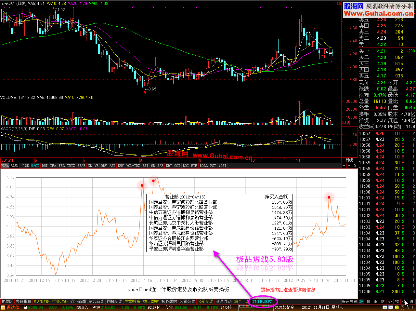Screen dimensions: 416x311
Task: Click the red dot at the April 2012 peak
Action: coord(142,185)
